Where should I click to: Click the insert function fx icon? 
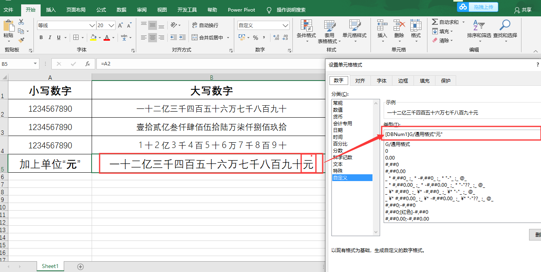click(x=87, y=64)
